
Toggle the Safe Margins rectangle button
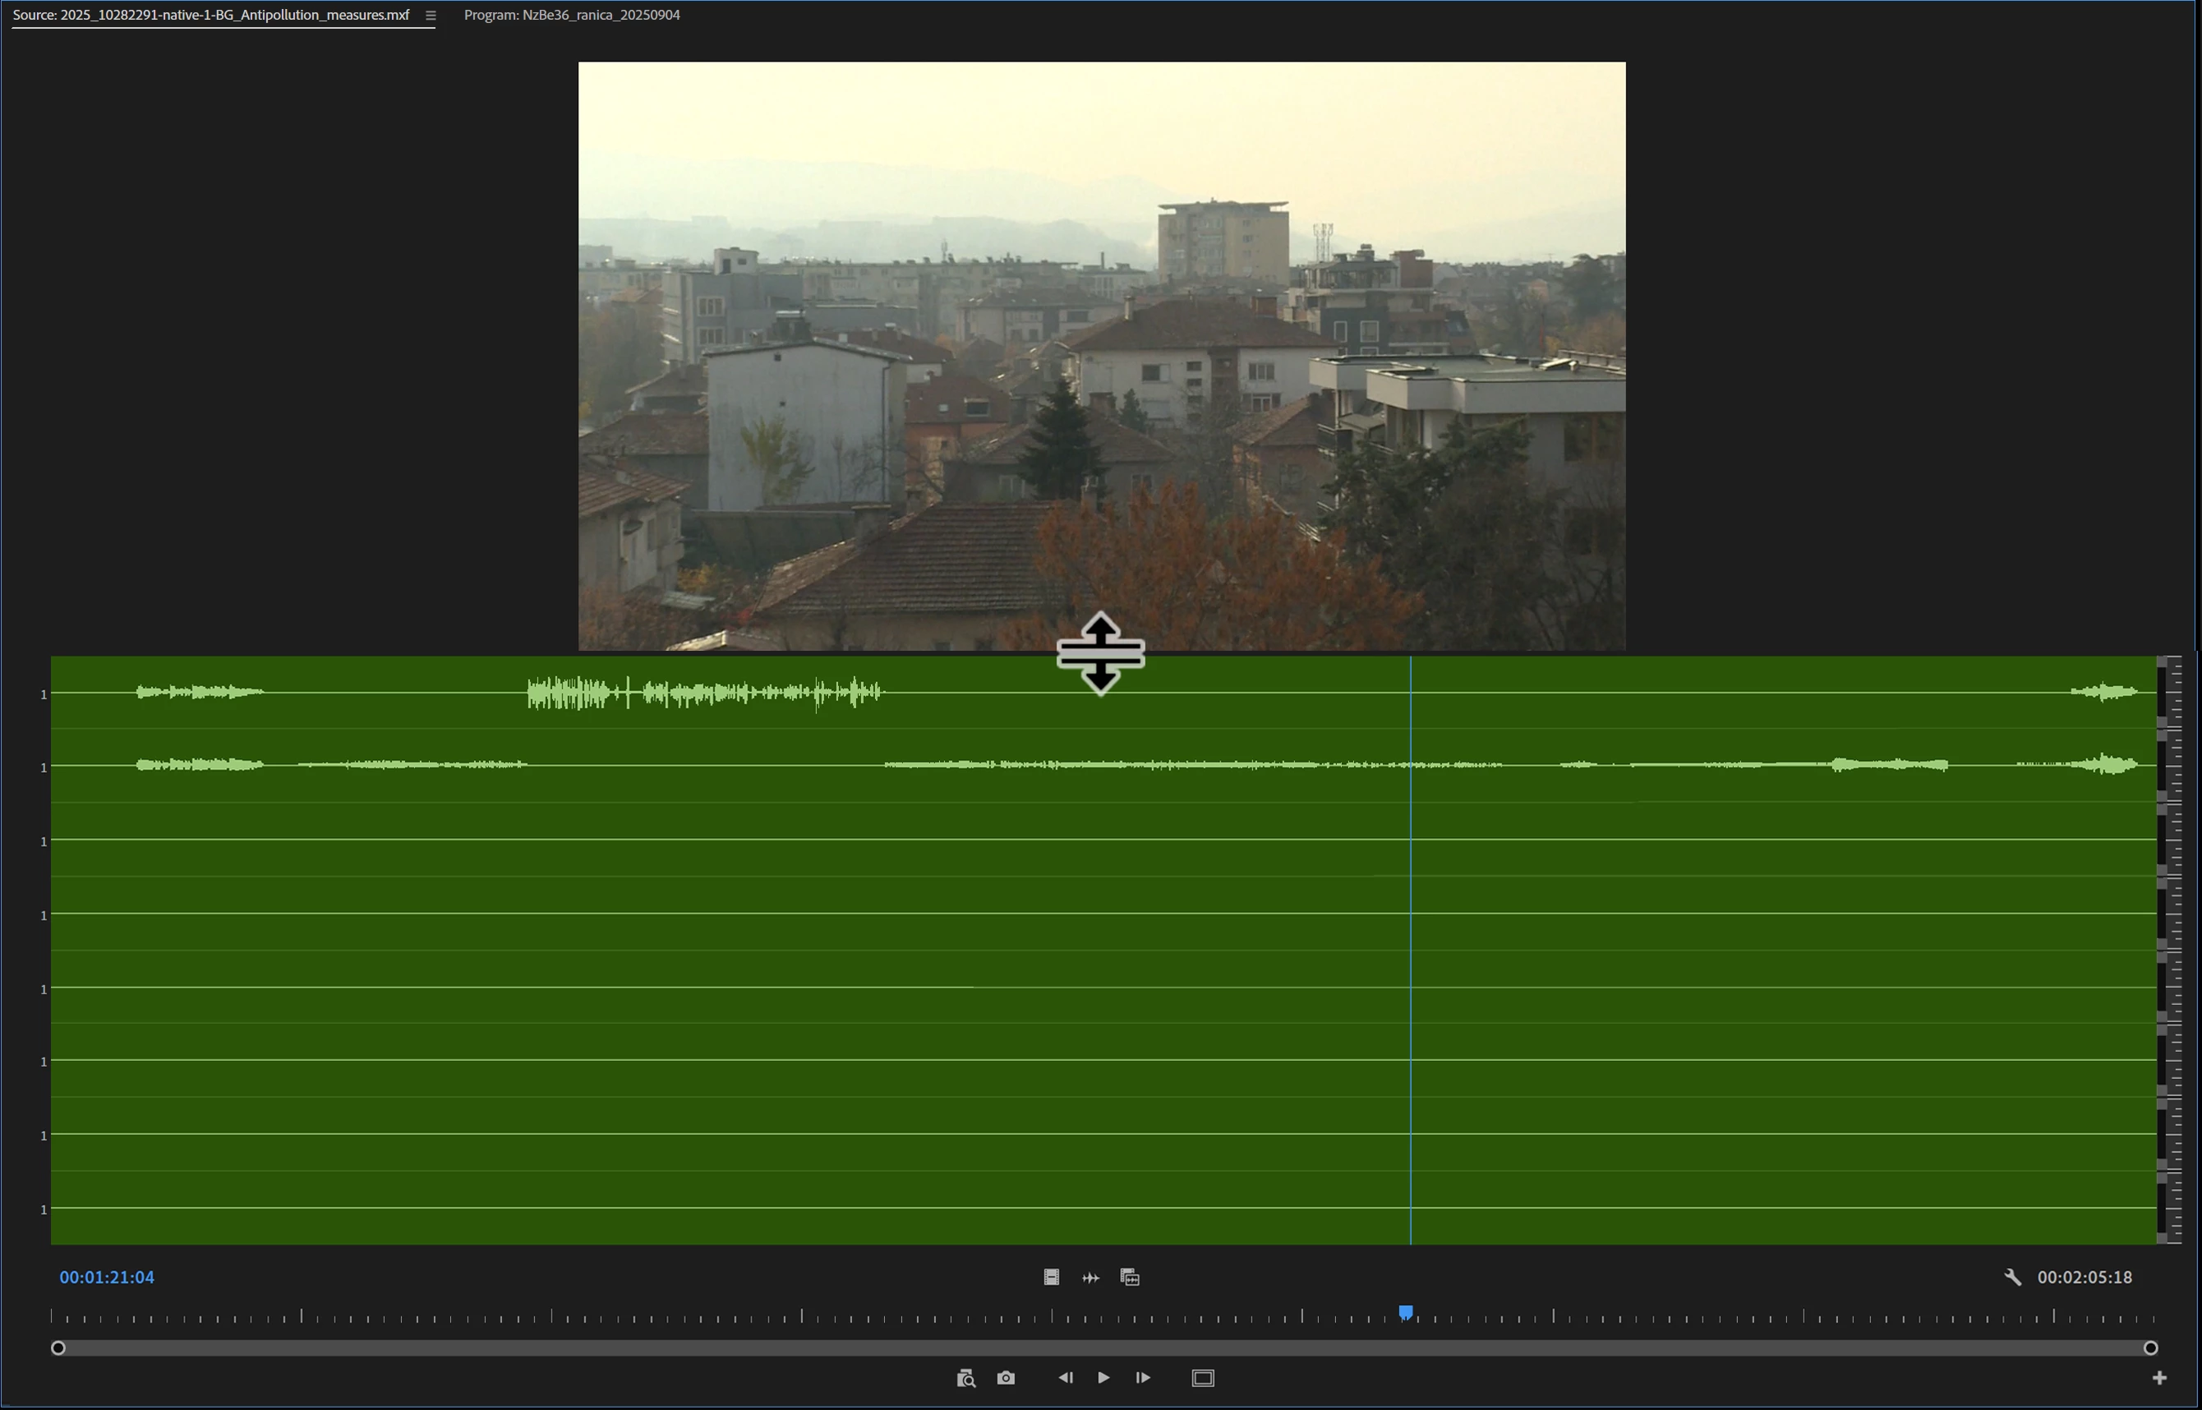tap(1203, 1378)
